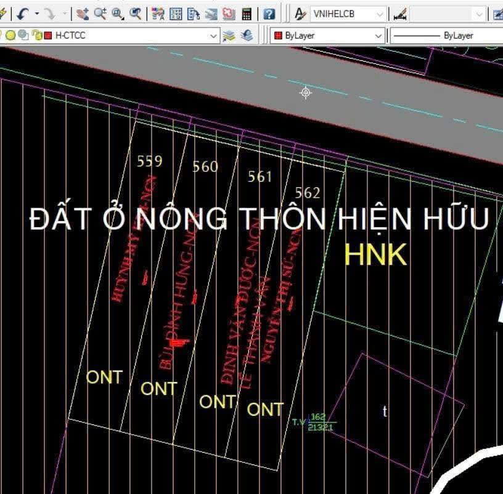Launch the QuickCalc calculator
503x494 pixels.
tap(247, 13)
